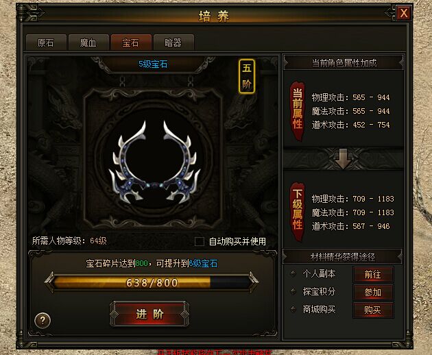Enable the 自动购买并使用 checkbox
This screenshot has width=432, height=355.
point(200,241)
